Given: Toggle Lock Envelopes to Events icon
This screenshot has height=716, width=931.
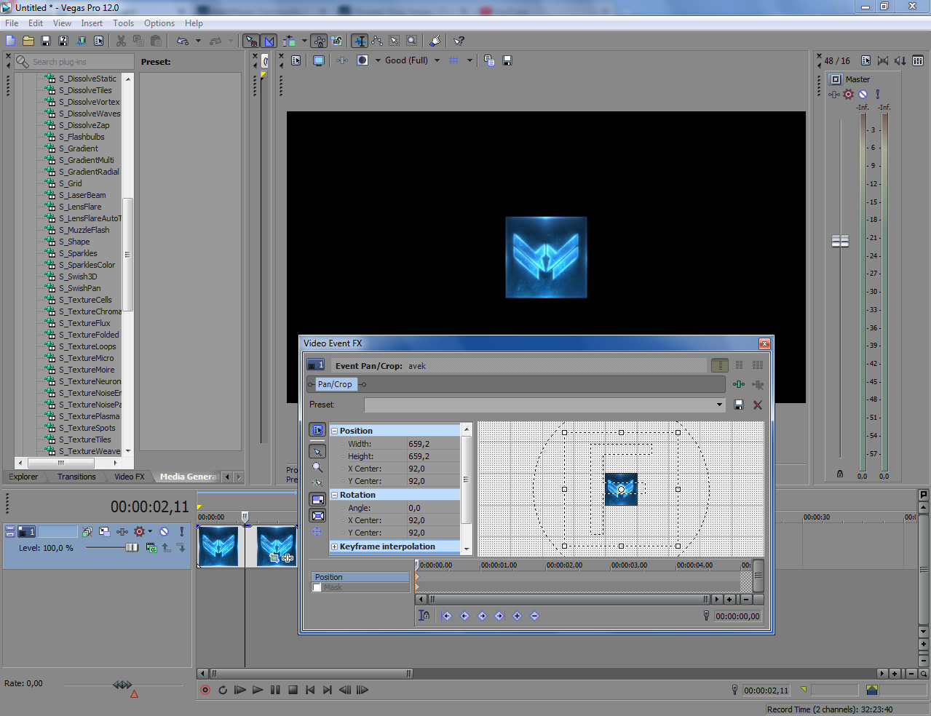Looking at the screenshot, I should (320, 41).
